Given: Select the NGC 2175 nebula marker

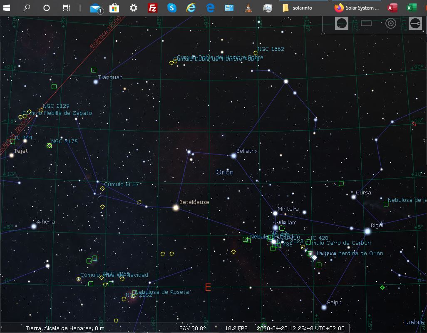Looking at the screenshot, I should coord(49,146).
